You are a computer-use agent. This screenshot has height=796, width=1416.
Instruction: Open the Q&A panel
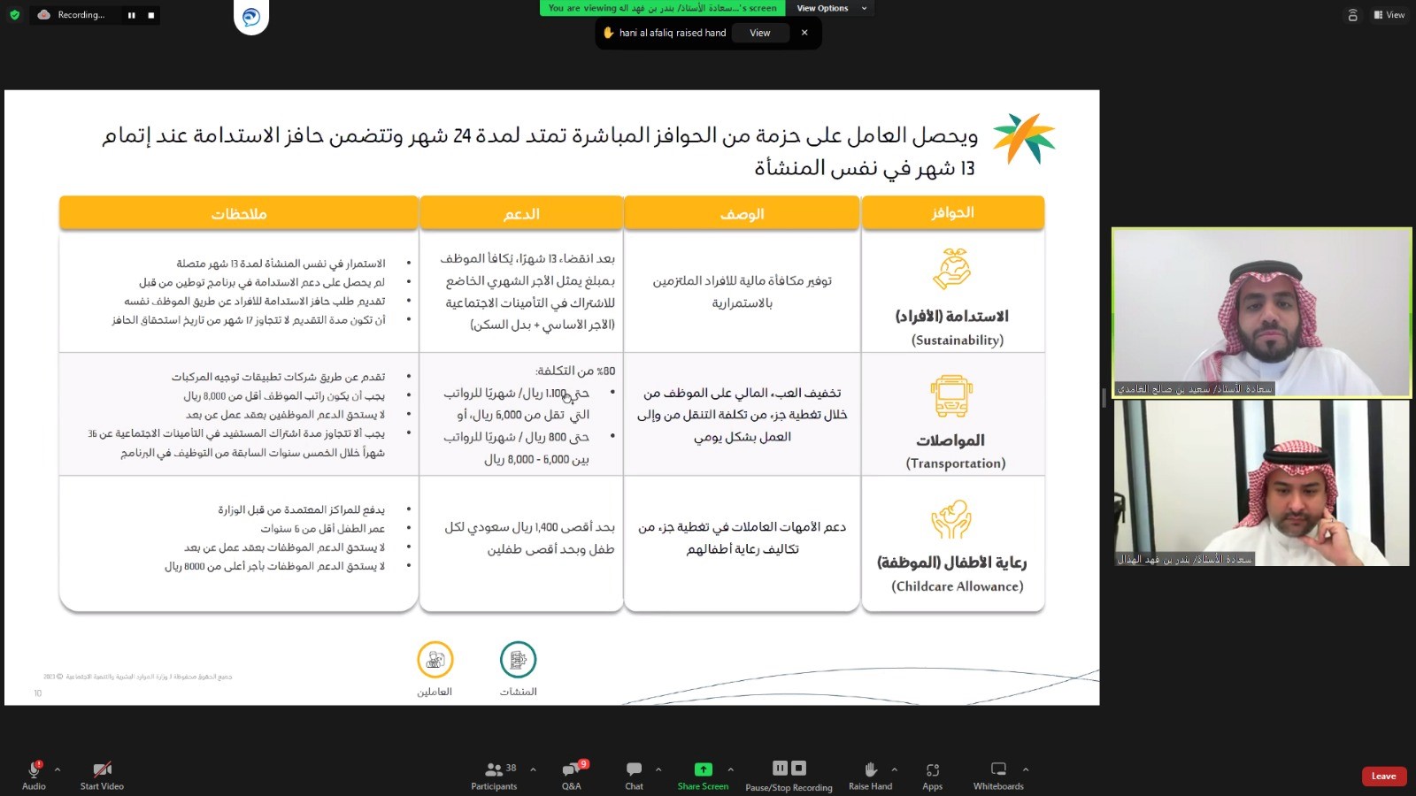click(x=572, y=775)
